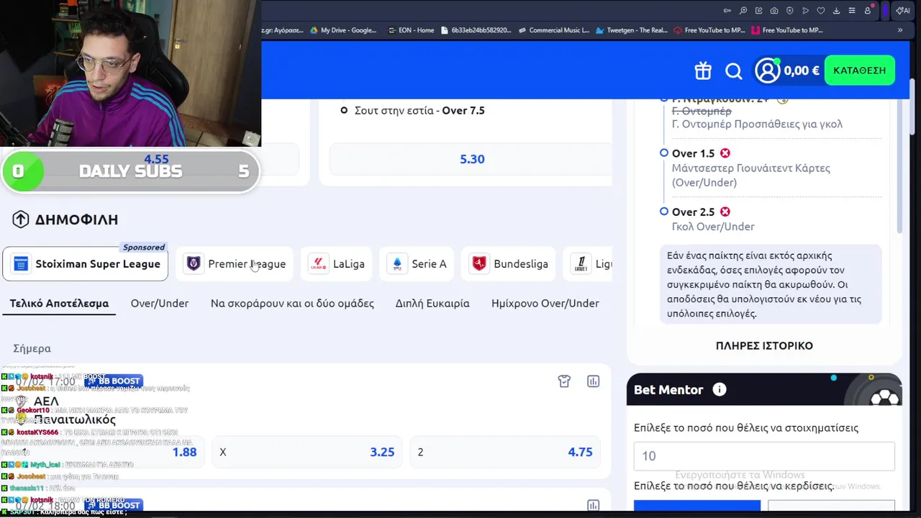This screenshot has height=518, width=921.
Task: Open shirt lineup icon for ΑΕΛ match
Action: click(564, 381)
